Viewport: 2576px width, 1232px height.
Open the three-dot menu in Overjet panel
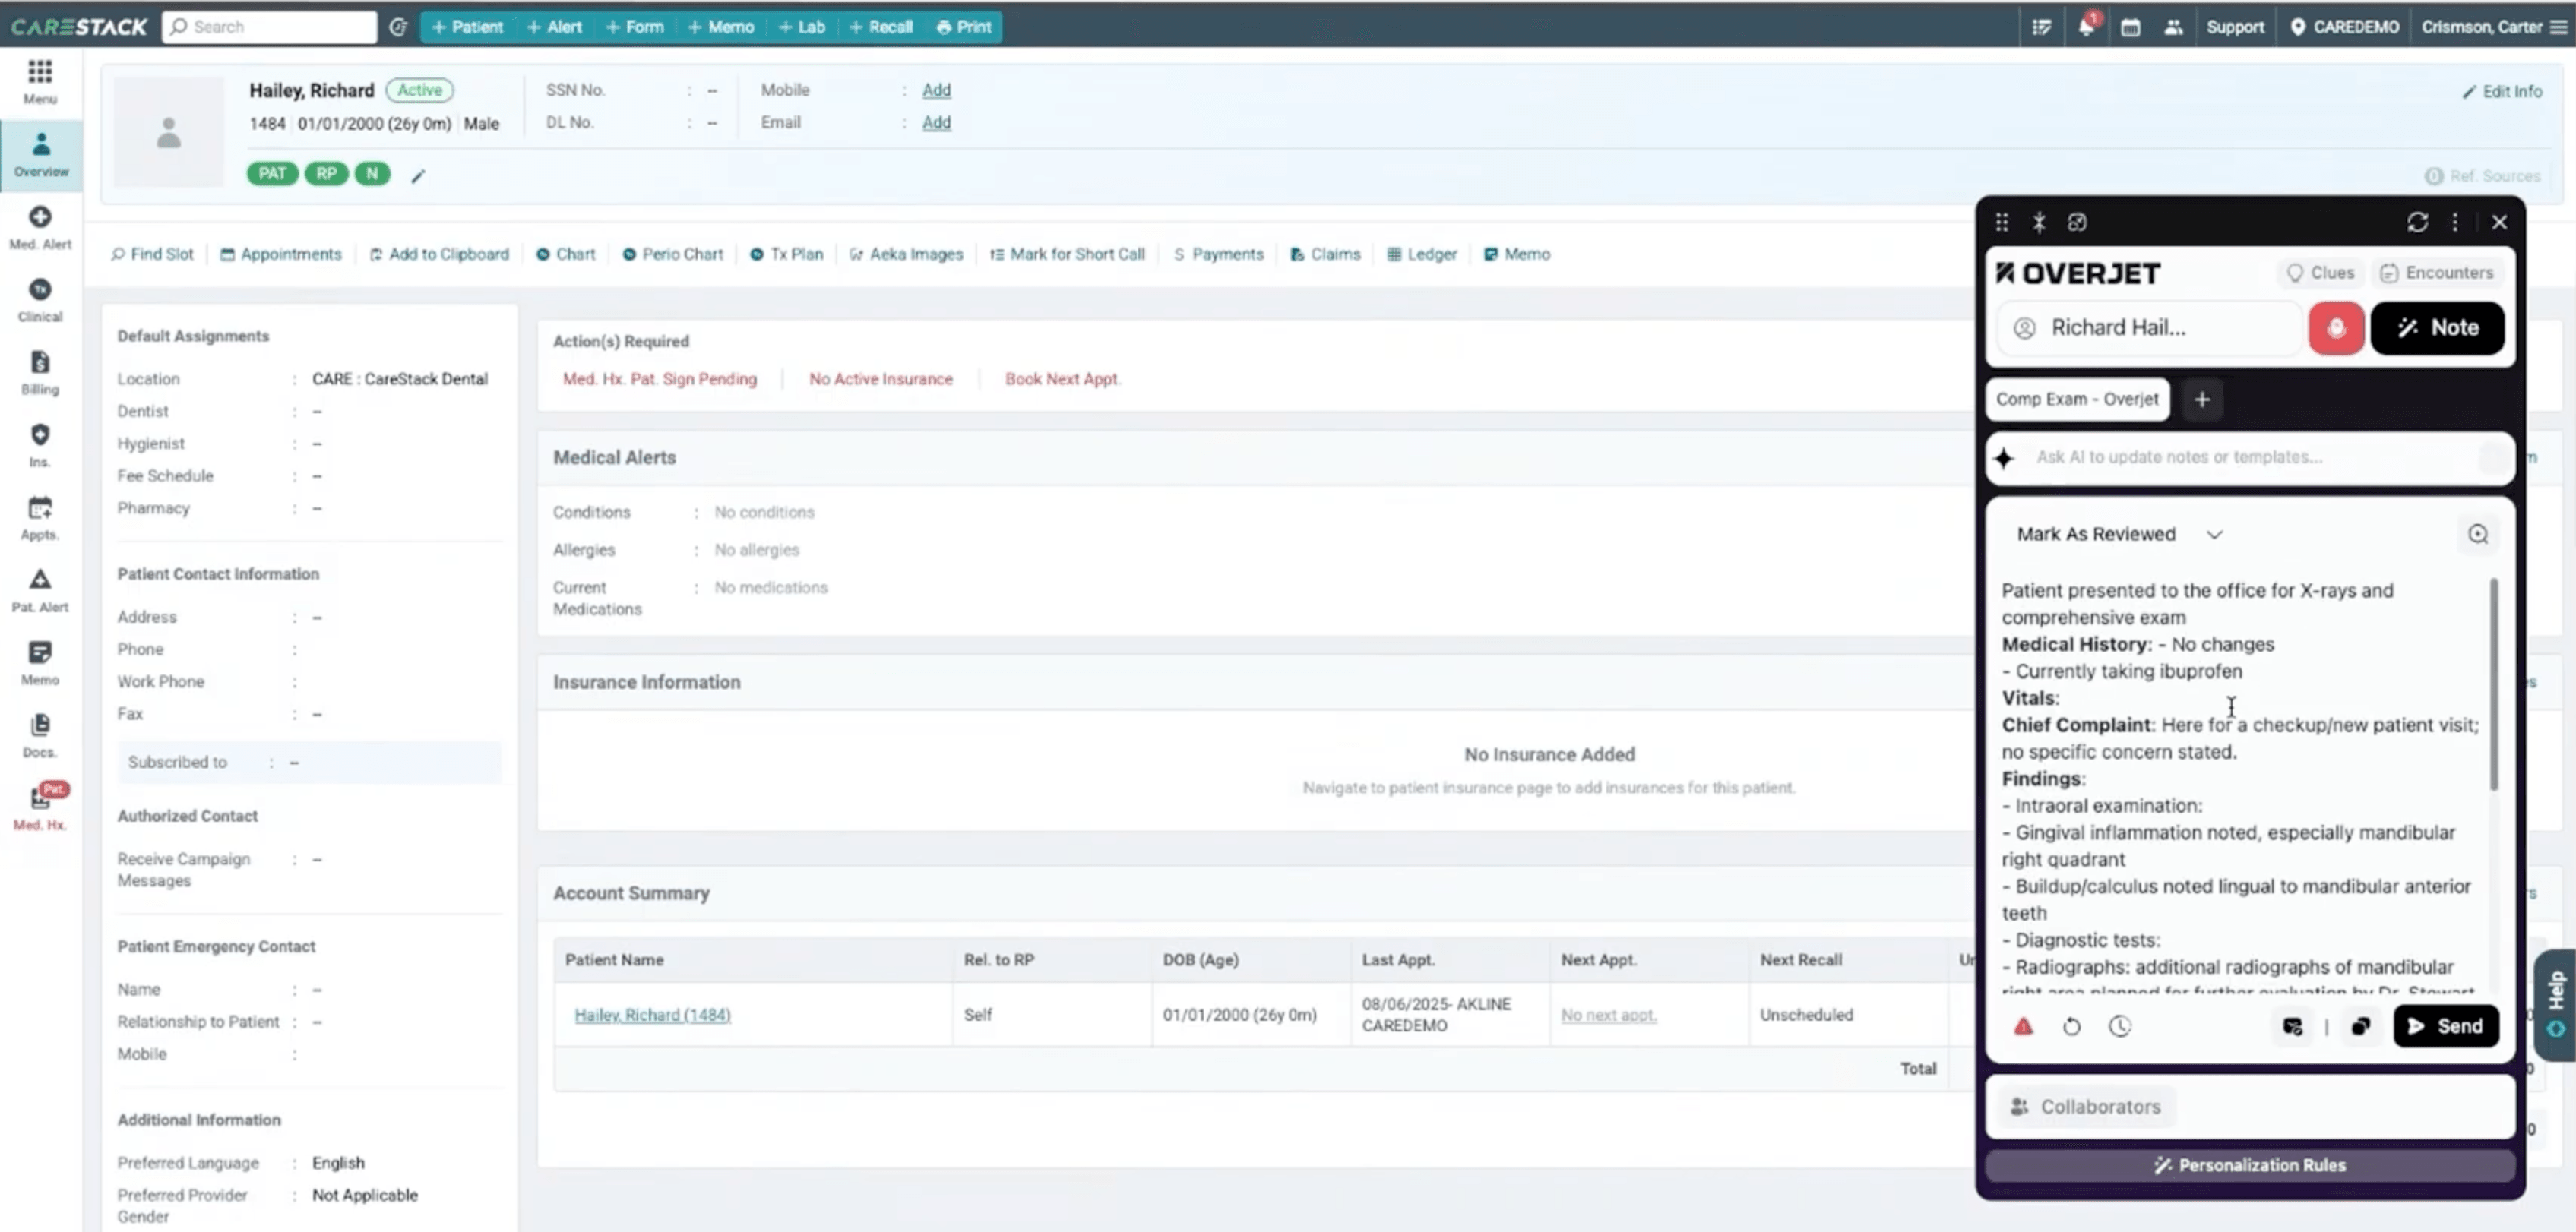click(x=2454, y=222)
